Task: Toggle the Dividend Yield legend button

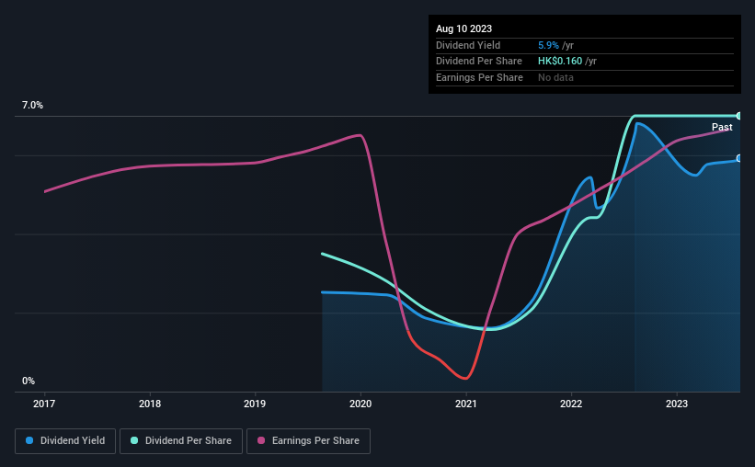Action: tap(65, 441)
